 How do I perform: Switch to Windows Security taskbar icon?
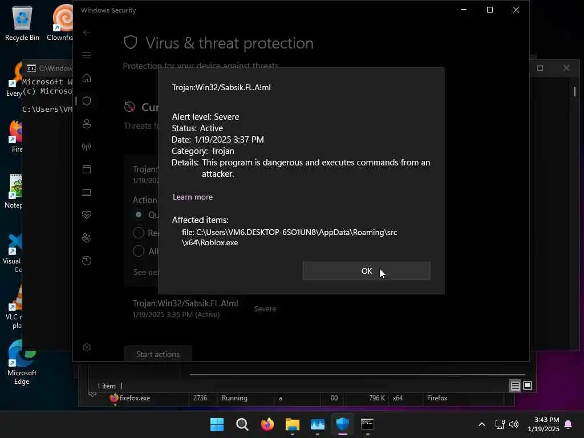pos(342,424)
